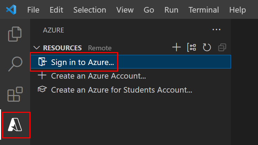Click the plus icon to create resource
Screen dimensions: 258x145
[176, 48]
